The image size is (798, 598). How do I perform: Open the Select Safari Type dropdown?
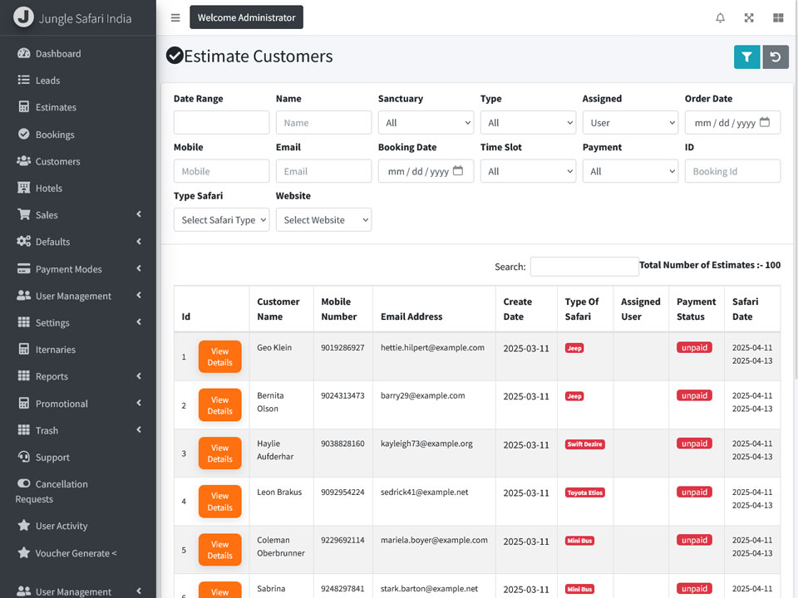(221, 219)
